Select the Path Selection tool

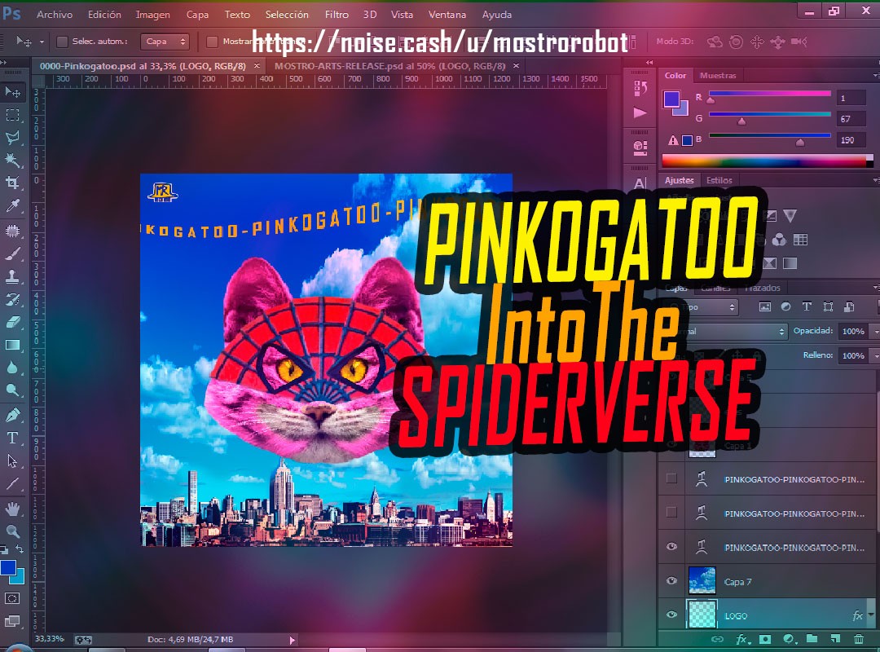pos(12,461)
